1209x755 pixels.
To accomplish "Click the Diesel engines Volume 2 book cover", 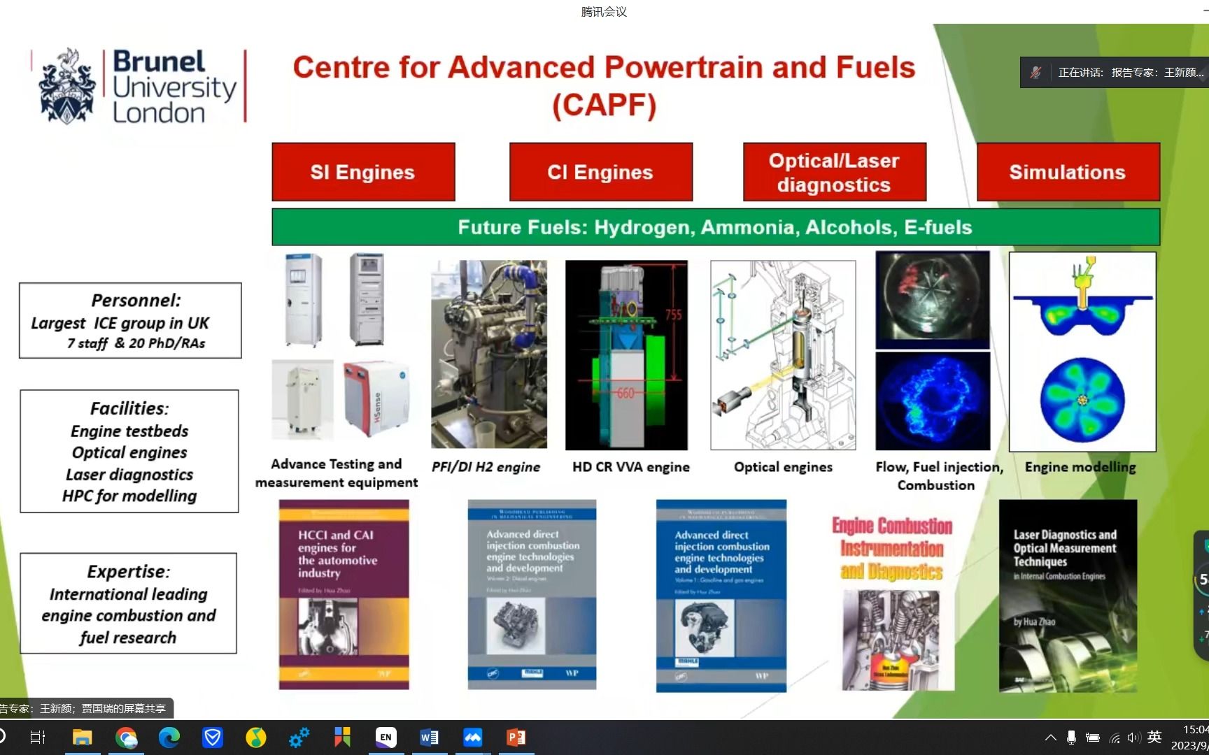I will pos(532,595).
